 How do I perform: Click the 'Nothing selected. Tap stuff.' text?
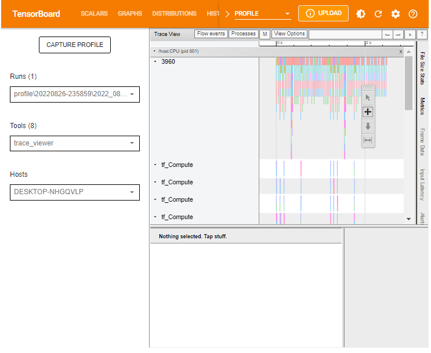[193, 236]
